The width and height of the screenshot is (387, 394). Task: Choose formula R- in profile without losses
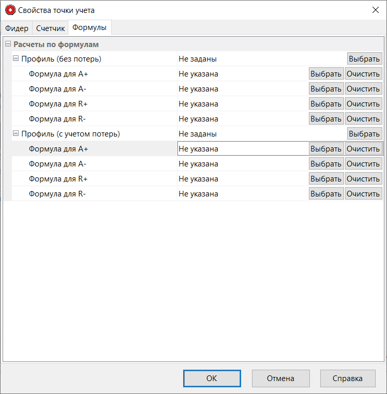(x=326, y=119)
